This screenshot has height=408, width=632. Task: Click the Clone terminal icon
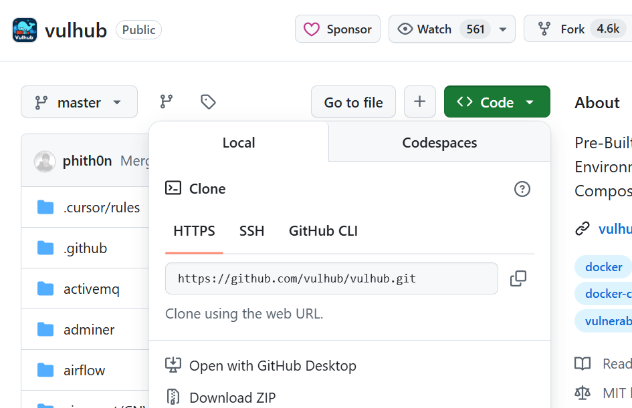[173, 188]
